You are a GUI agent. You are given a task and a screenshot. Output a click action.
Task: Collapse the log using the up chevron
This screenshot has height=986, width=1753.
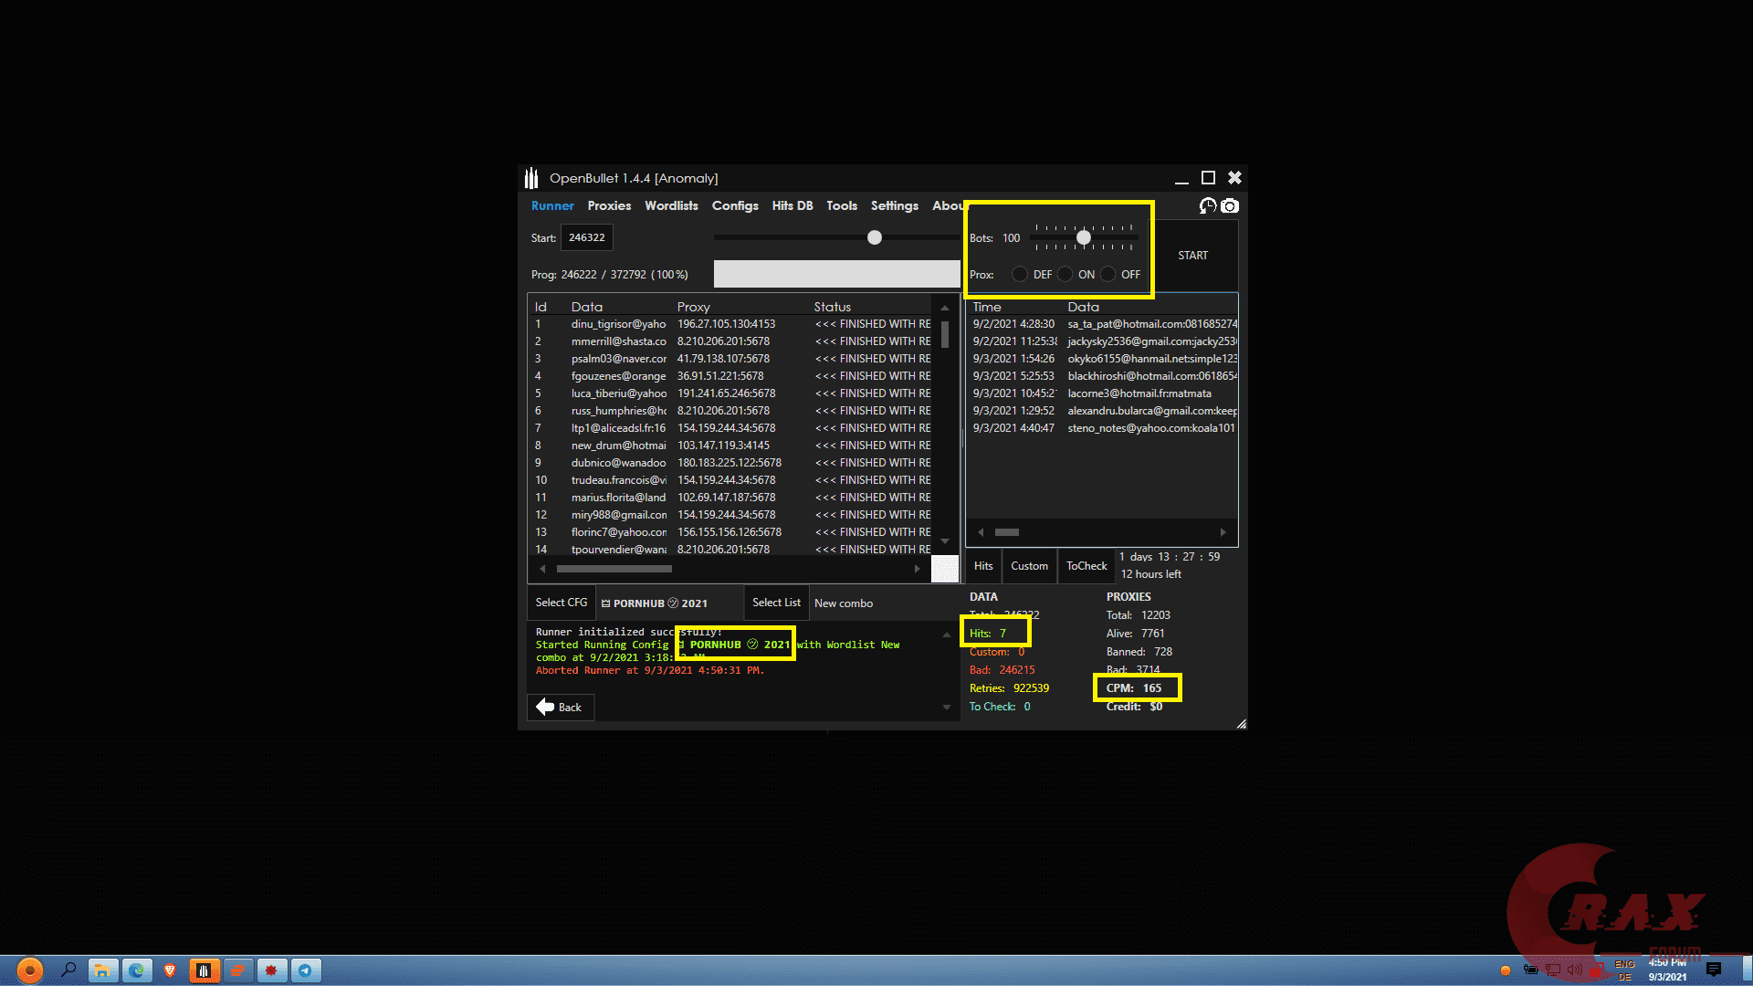946,632
